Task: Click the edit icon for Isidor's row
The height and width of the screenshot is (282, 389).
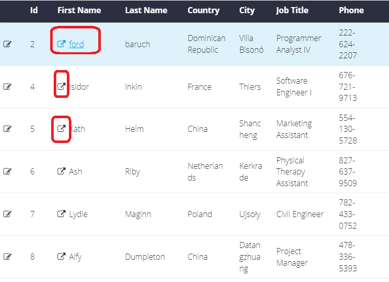Action: (x=8, y=86)
